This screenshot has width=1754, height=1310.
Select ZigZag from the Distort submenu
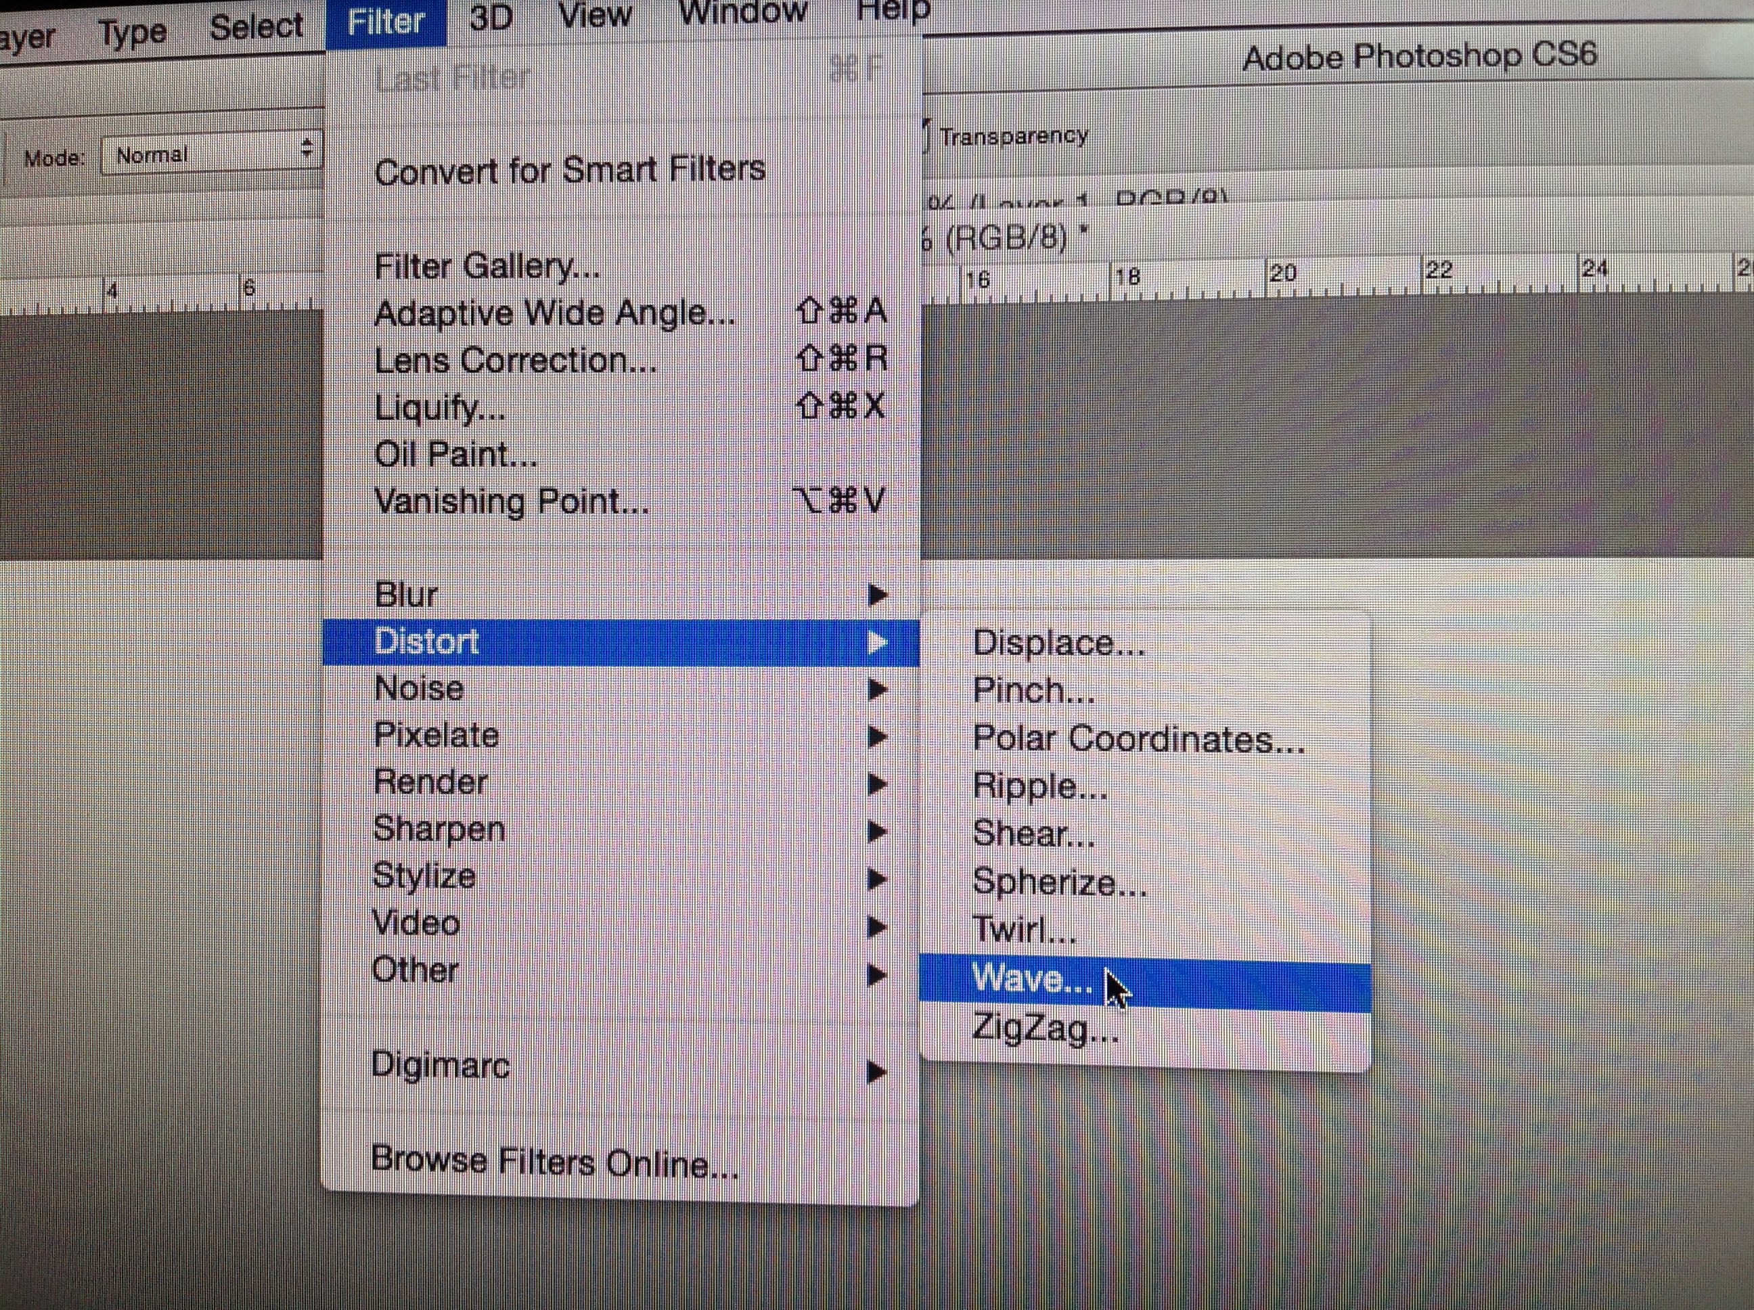pos(1045,1029)
